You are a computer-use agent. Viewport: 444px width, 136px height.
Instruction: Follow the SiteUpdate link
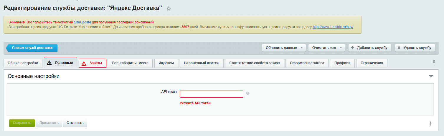coord(82,22)
